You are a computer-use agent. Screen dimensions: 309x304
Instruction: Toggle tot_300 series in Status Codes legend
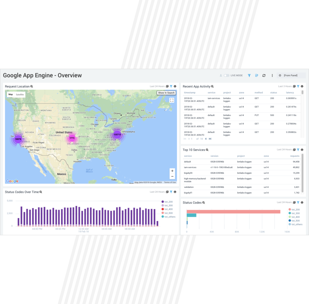point(294,213)
